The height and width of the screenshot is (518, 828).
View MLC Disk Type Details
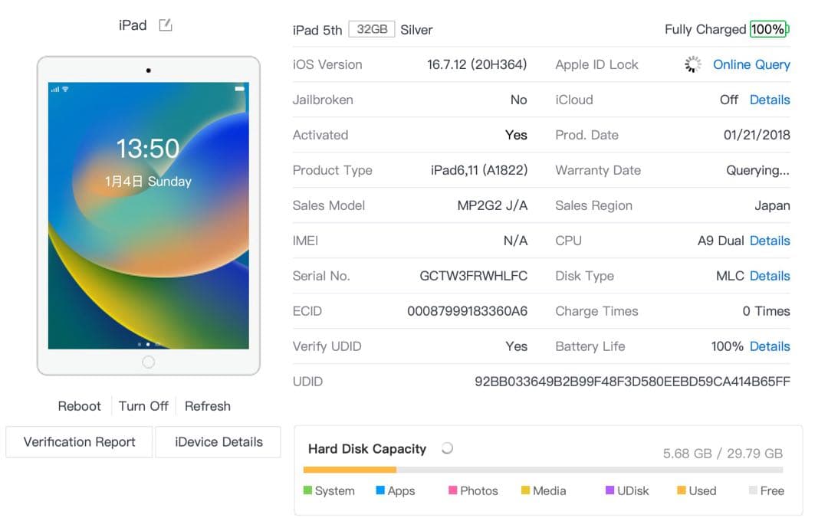click(770, 276)
